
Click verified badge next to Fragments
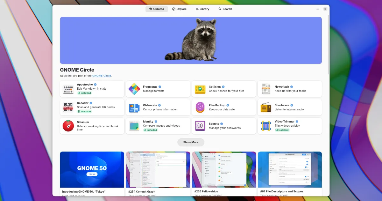[160, 87]
